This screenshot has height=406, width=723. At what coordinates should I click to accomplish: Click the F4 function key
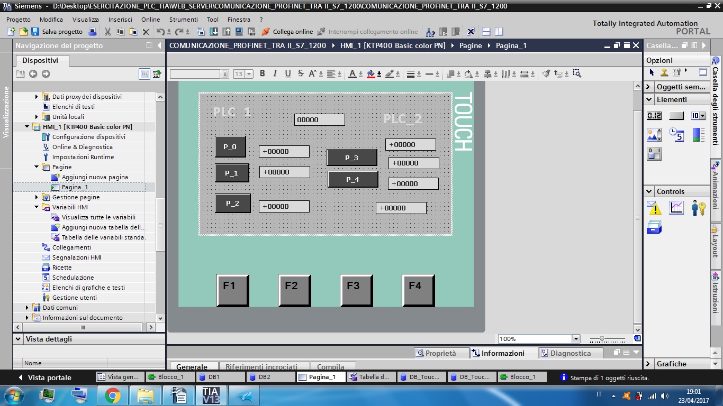click(x=418, y=290)
